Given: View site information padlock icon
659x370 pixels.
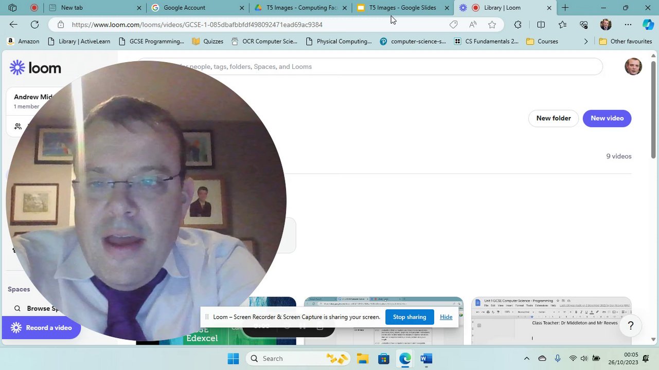Looking at the screenshot, I should point(61,24).
